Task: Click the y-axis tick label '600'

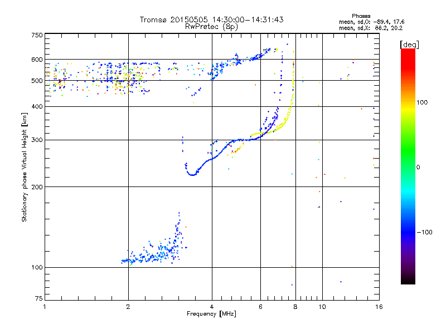Action: pos(37,60)
